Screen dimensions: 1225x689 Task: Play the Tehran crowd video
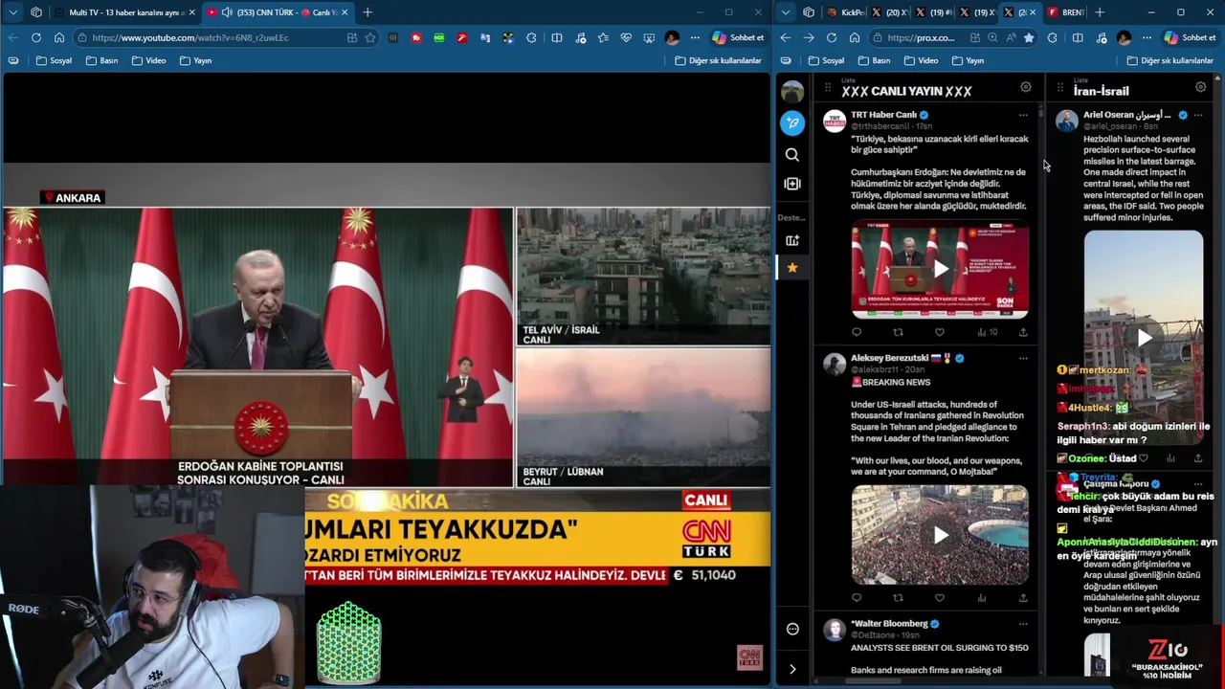coord(941,535)
